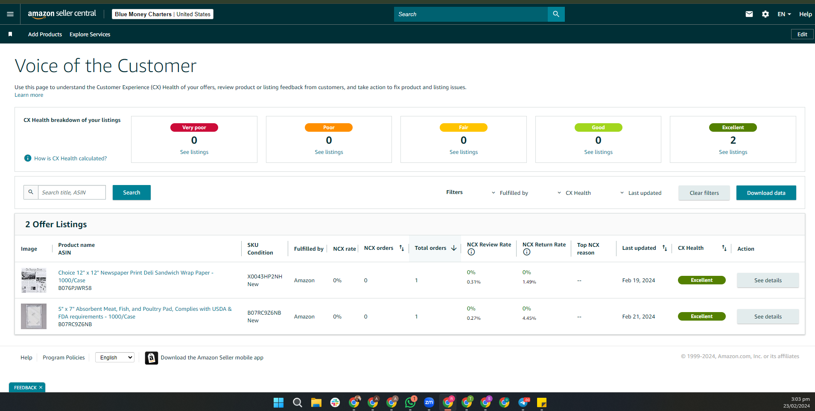
Task: Expand the Last updated filter dropdown
Action: pos(641,193)
